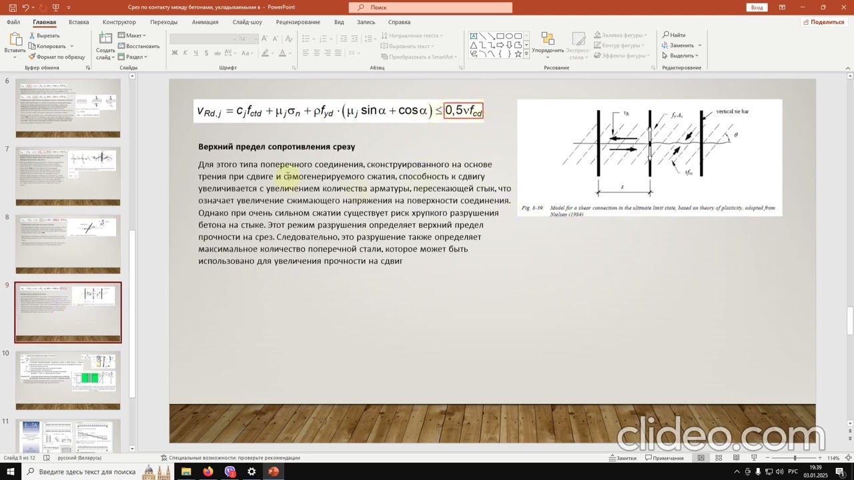Click the Поделиться (Share) button
854x480 pixels.
coord(824,22)
